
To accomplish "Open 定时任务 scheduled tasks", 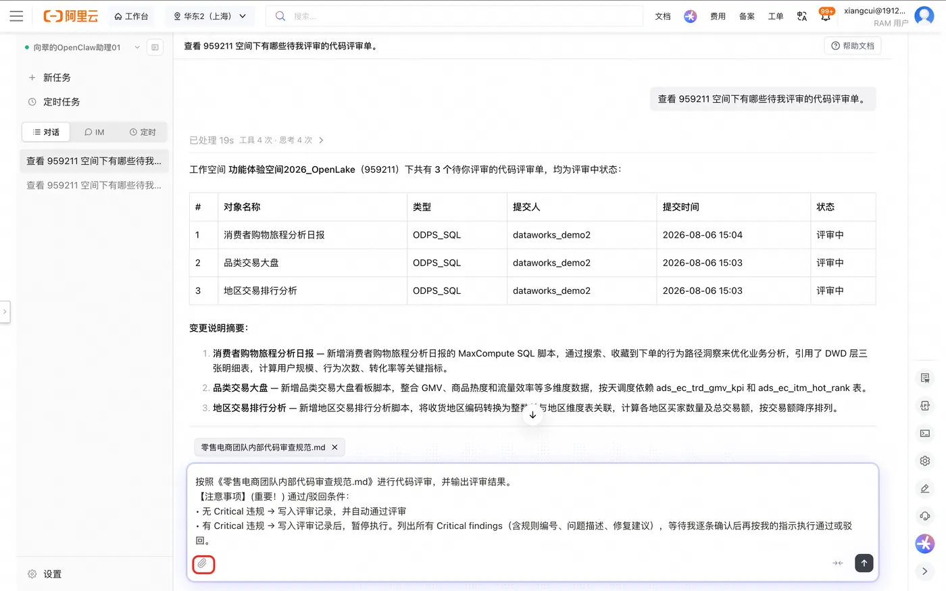I will tap(61, 102).
